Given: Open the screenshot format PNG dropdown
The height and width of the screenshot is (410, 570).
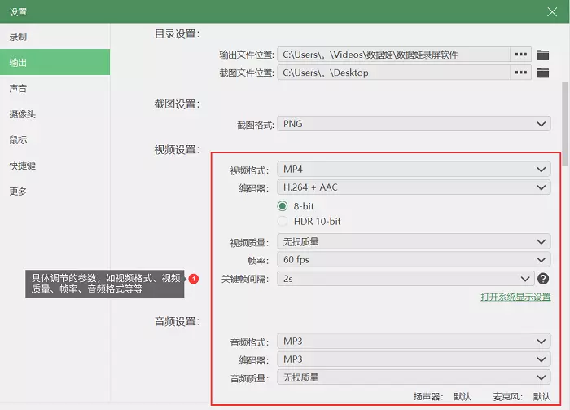Looking at the screenshot, I should pos(414,124).
